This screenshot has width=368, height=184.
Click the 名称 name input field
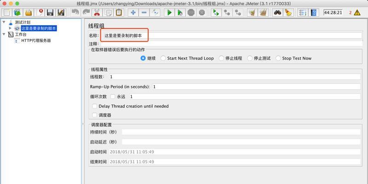click(231, 35)
